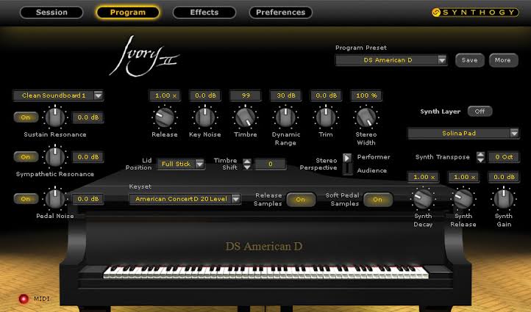Screen dimensions: 531x312
Task: Click the Timbre Shift stepper arrows
Action: point(247,164)
